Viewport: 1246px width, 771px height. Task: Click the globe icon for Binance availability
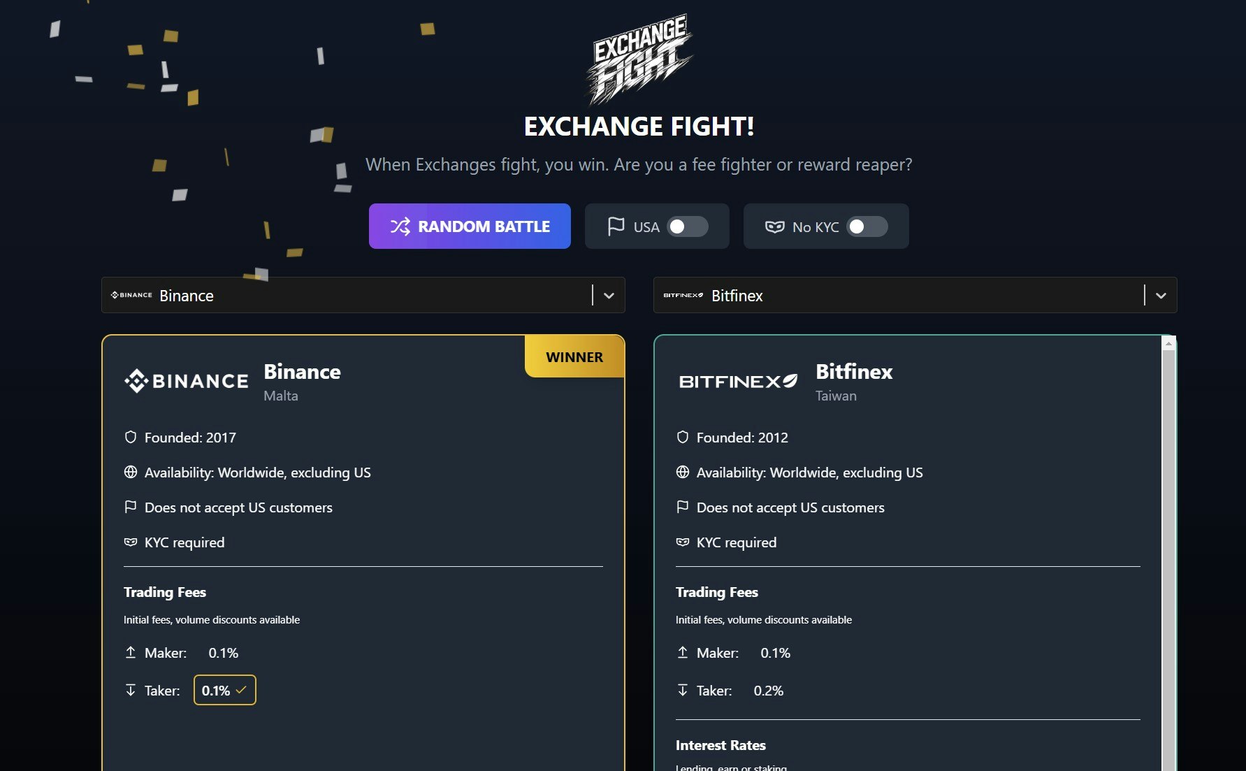point(131,472)
